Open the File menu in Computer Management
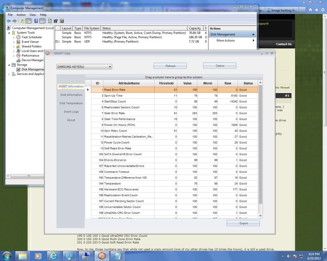 (10, 15)
